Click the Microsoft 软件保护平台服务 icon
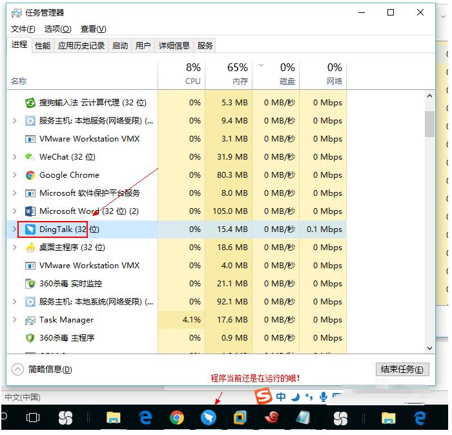The width and height of the screenshot is (452, 435). (x=30, y=193)
